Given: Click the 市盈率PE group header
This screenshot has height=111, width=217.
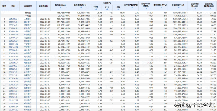Looking at the screenshot, I should tap(107, 3).
